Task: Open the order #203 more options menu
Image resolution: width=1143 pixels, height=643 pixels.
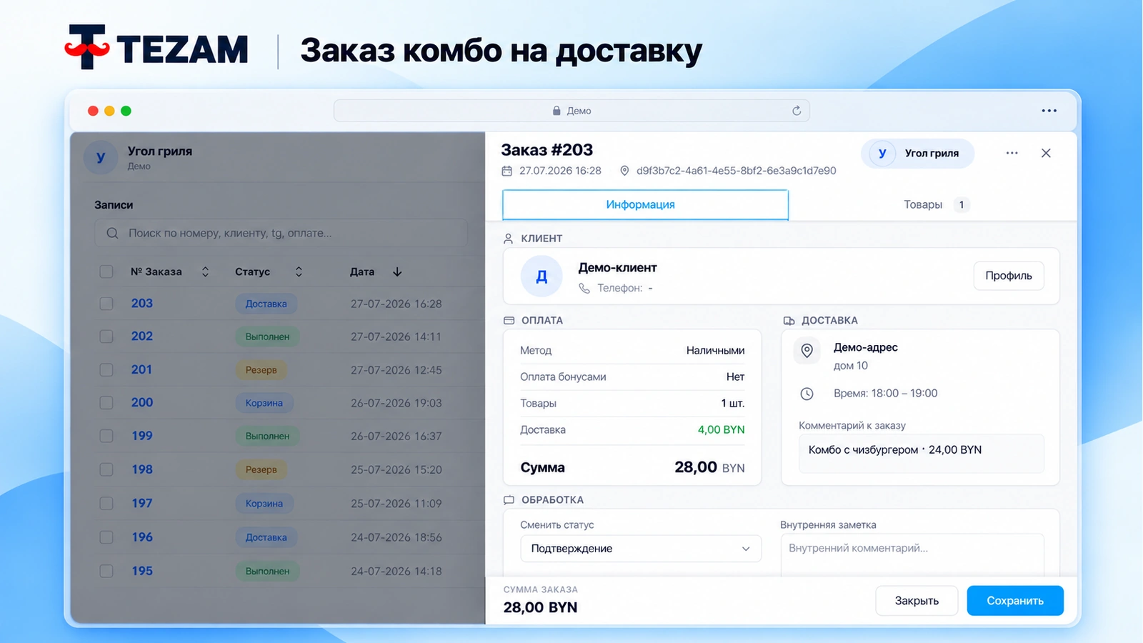Action: (1012, 153)
